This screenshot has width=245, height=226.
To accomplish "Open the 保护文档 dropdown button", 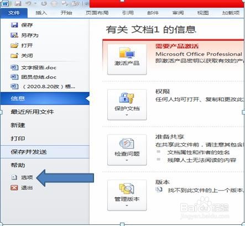I will (127, 104).
